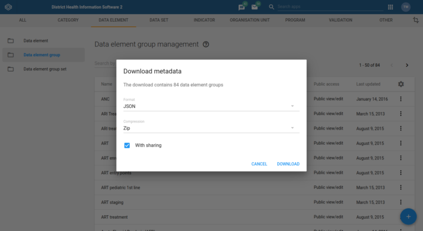Switch to the Indicator tab
Image resolution: width=423 pixels, height=231 pixels.
(204, 20)
